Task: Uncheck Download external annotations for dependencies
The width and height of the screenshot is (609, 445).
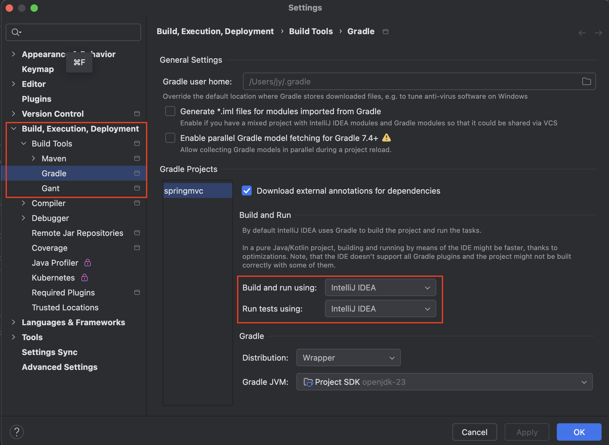Action: (x=247, y=191)
